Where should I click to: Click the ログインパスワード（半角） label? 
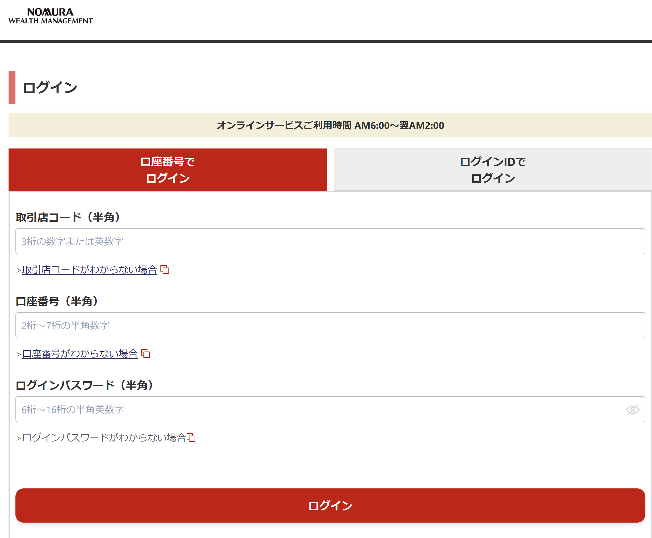tap(84, 385)
